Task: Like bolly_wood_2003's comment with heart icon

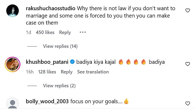Action: coord(187,103)
